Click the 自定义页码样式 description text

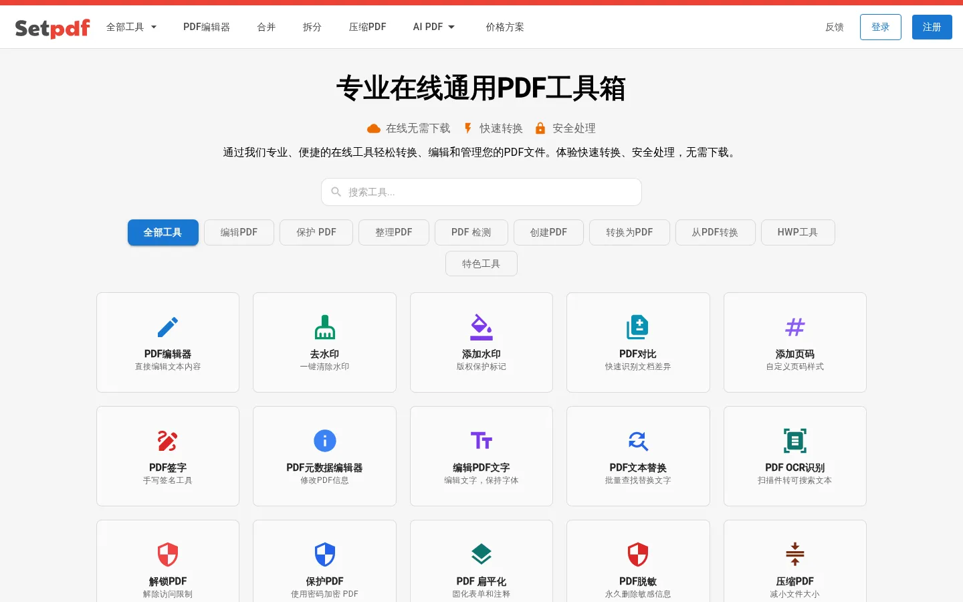pyautogui.click(x=795, y=367)
